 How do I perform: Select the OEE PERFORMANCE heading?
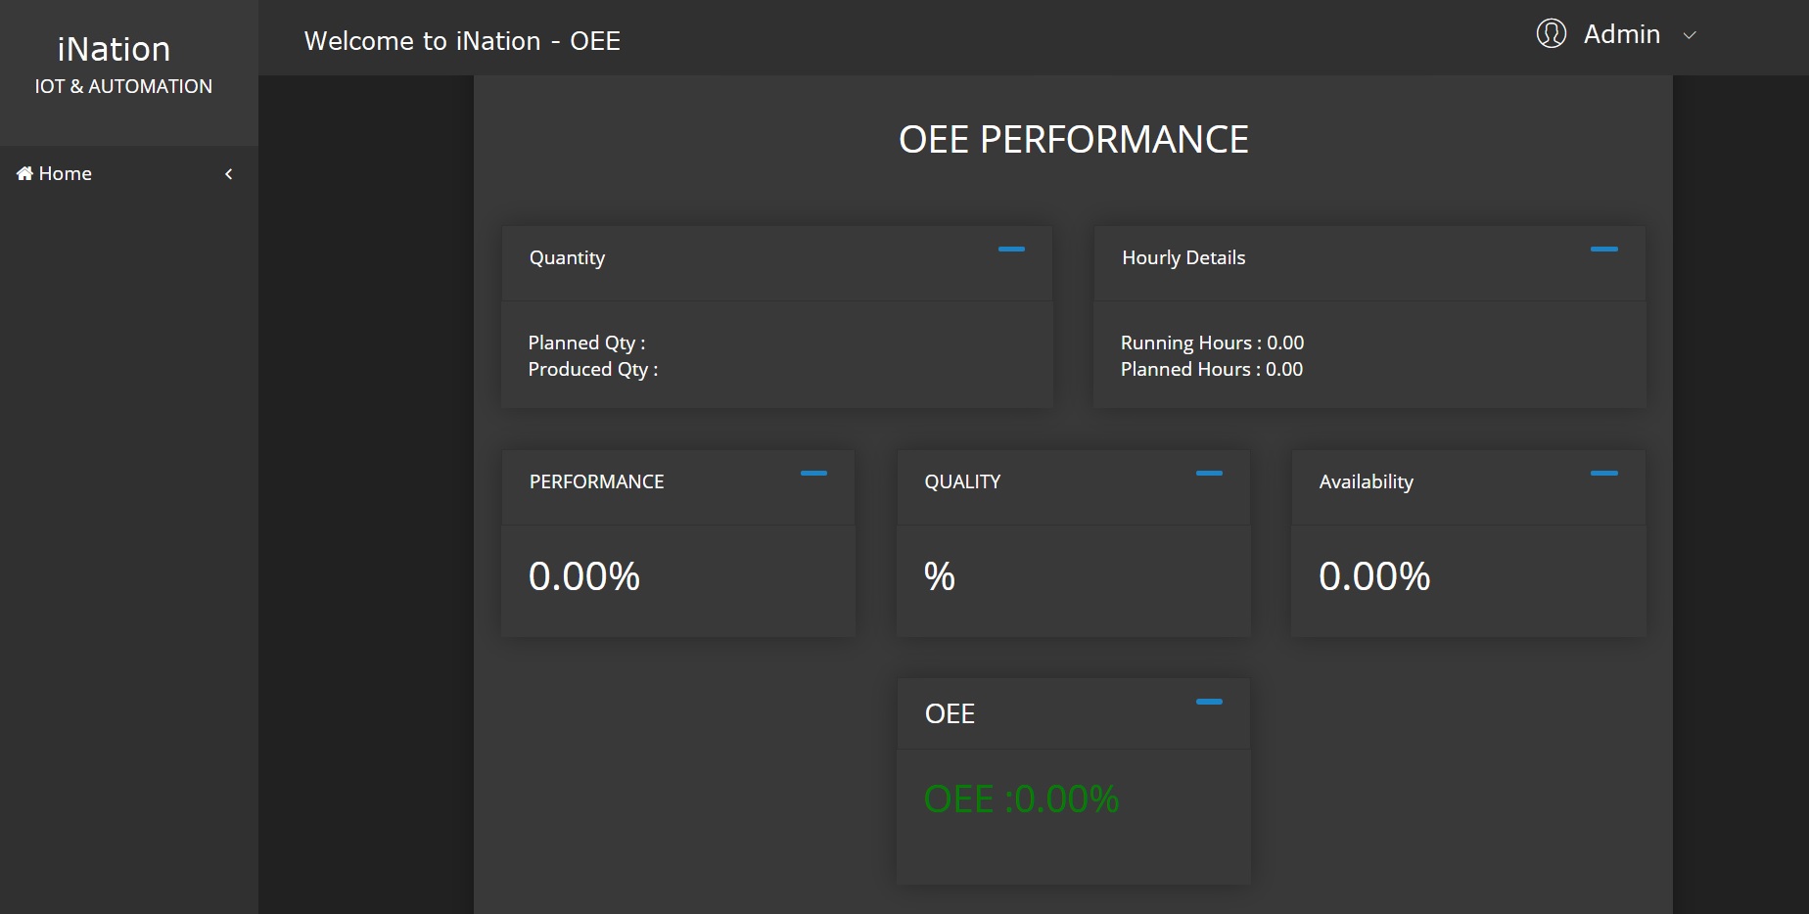tap(1073, 140)
